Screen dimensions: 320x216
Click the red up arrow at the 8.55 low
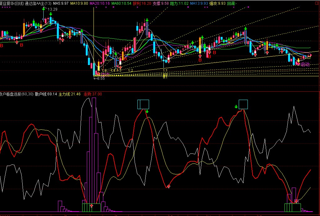98,74
